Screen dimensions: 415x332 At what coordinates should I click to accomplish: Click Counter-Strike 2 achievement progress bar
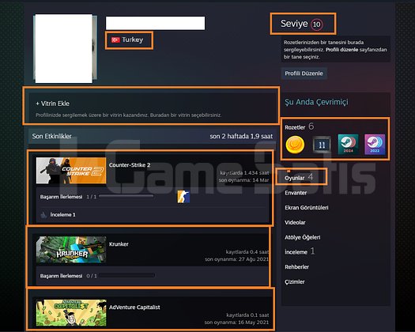coord(126,197)
